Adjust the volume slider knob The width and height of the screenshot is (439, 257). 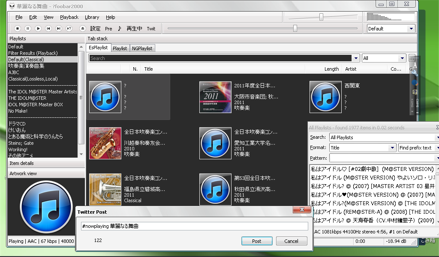click(x=322, y=17)
